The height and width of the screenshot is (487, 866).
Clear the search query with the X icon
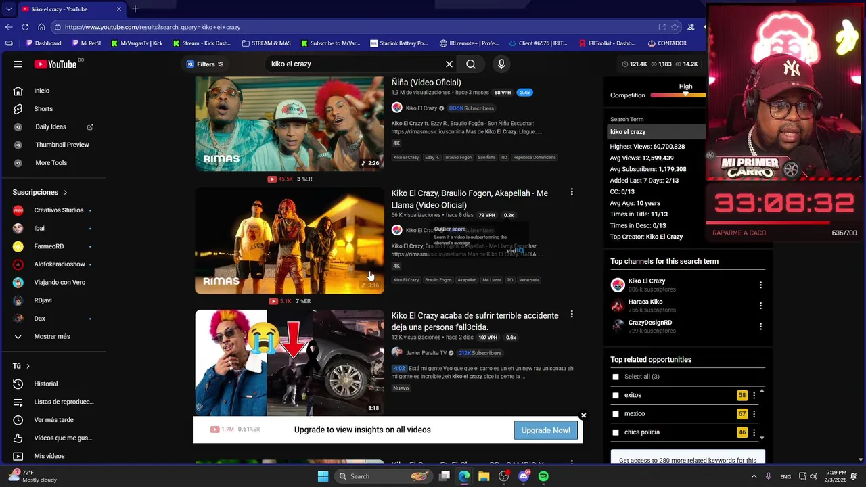click(x=449, y=64)
